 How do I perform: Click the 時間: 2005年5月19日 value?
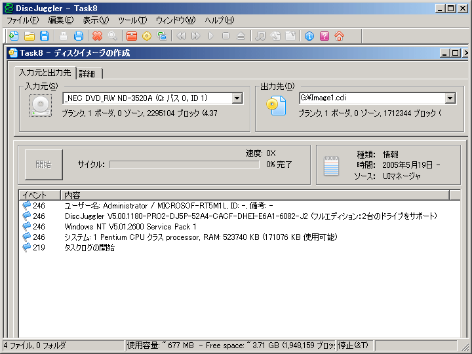coord(411,165)
